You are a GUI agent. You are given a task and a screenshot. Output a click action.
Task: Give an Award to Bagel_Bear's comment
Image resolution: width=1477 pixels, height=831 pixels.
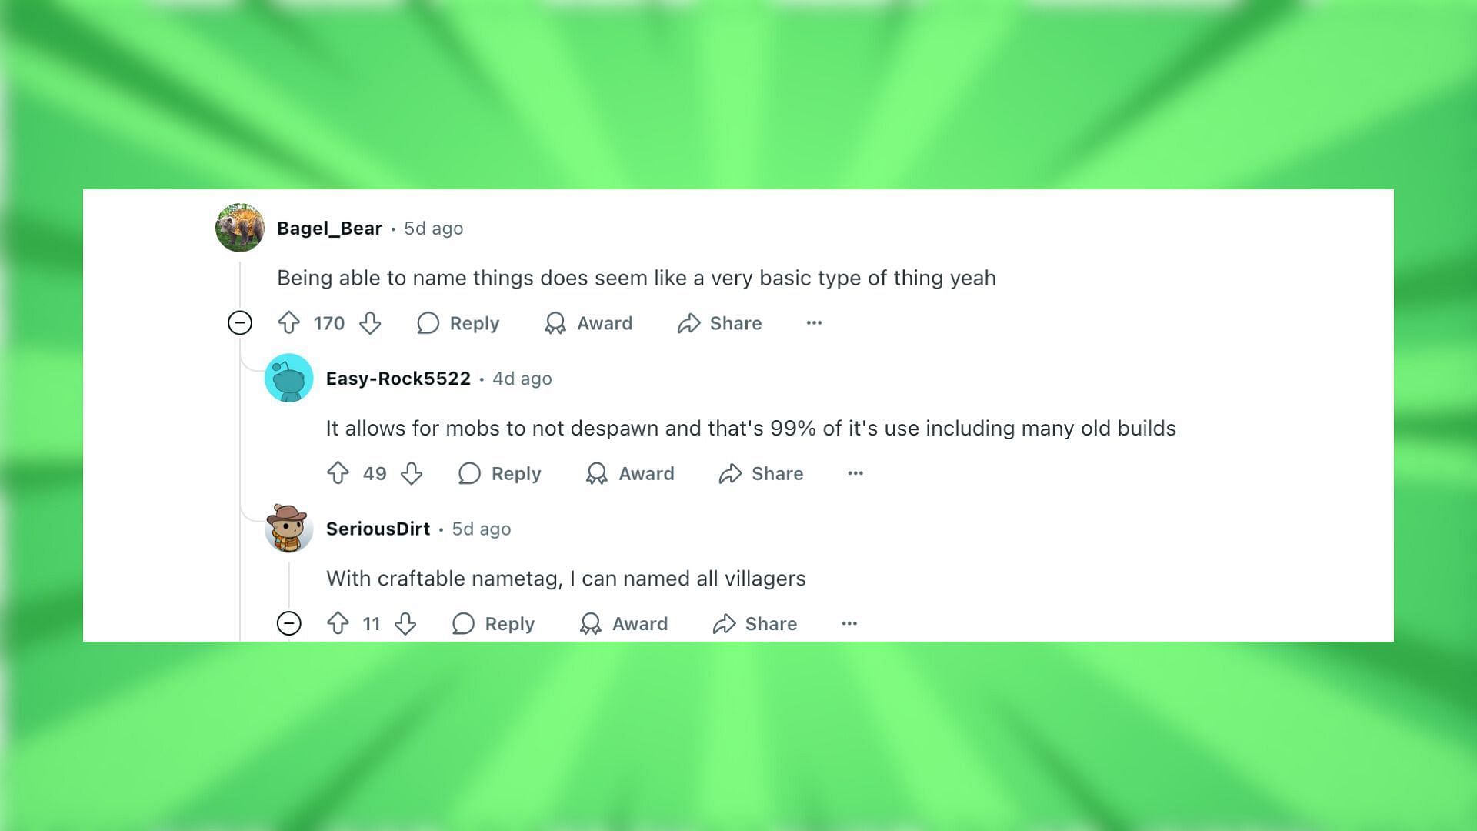click(x=588, y=323)
